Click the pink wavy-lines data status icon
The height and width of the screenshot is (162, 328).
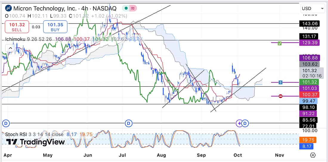pos(133,8)
